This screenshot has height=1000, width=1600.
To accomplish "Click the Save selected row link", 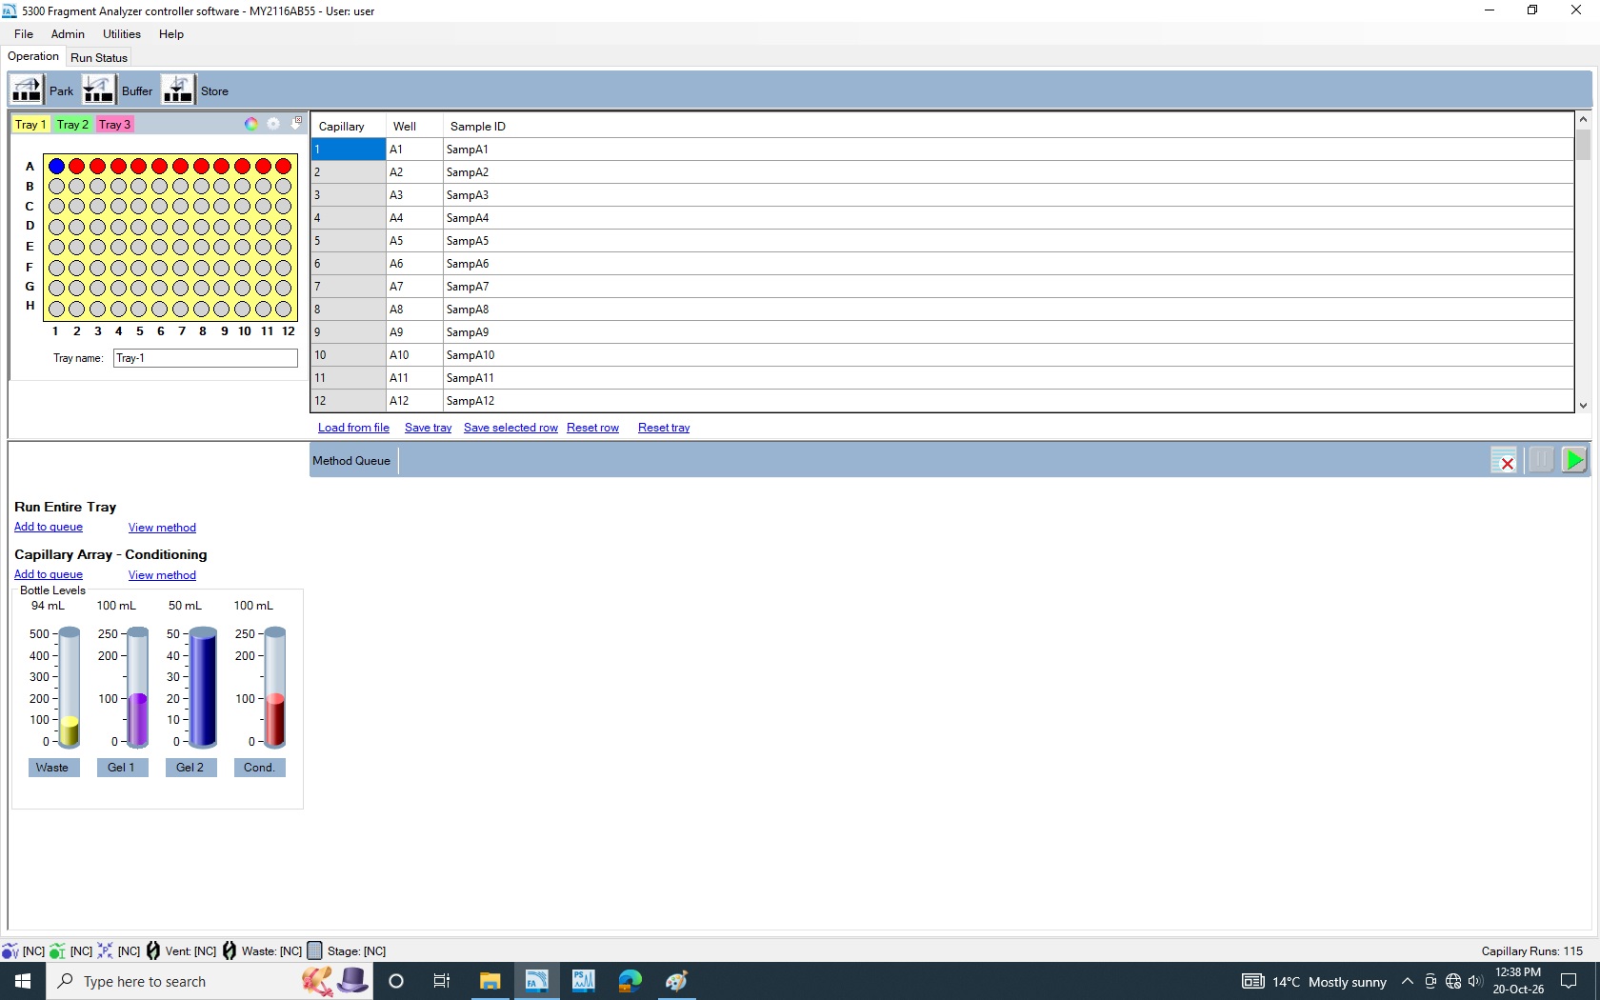I will click(510, 428).
